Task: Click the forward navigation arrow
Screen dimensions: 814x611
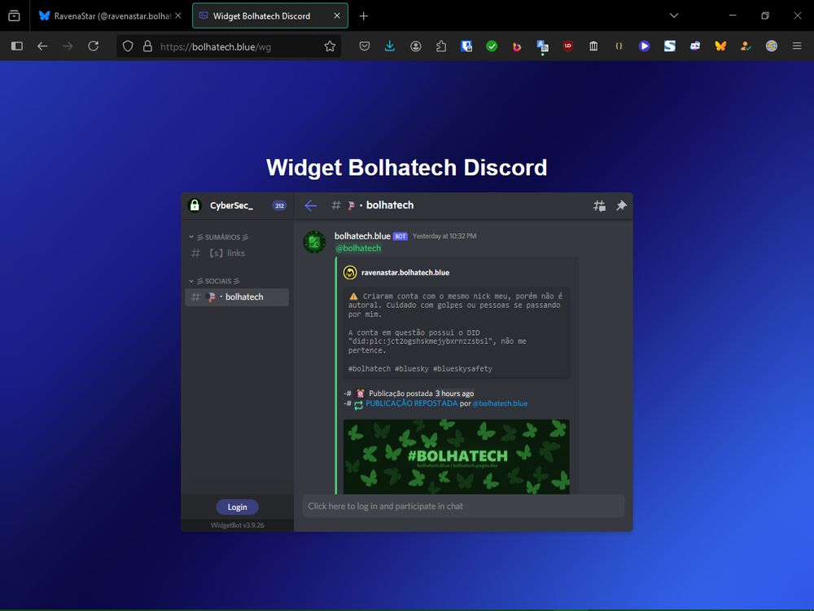Action: click(68, 46)
